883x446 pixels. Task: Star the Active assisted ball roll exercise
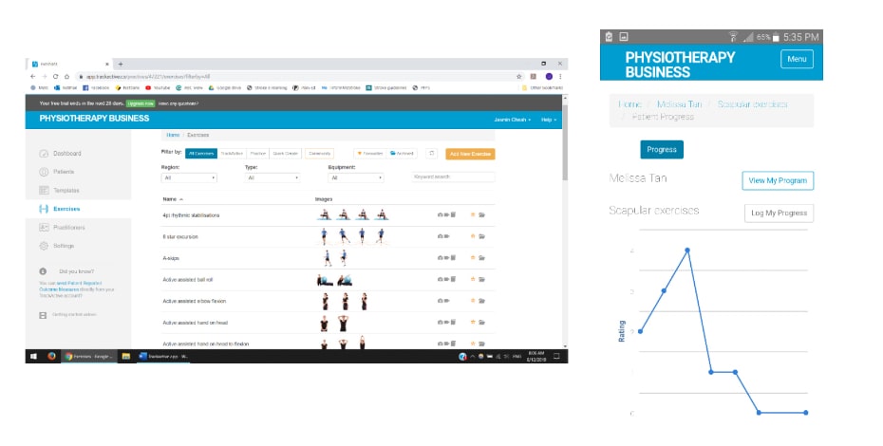[x=473, y=279]
